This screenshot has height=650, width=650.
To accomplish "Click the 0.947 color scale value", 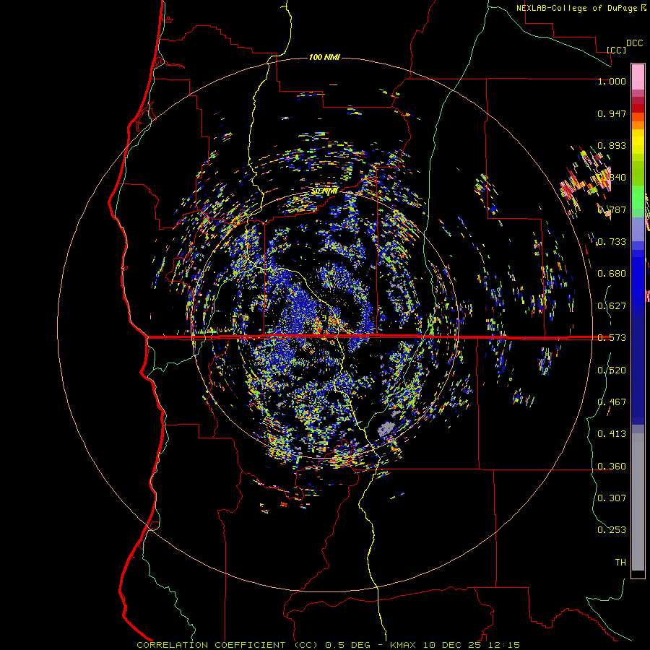I will click(612, 113).
